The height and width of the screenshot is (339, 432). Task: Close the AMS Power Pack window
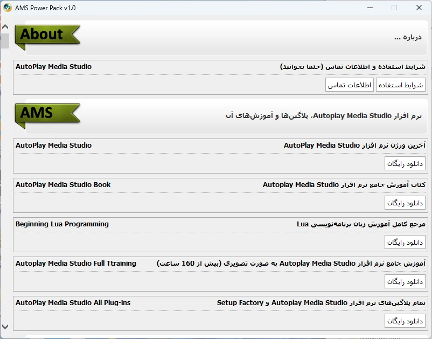pyautogui.click(x=419, y=8)
